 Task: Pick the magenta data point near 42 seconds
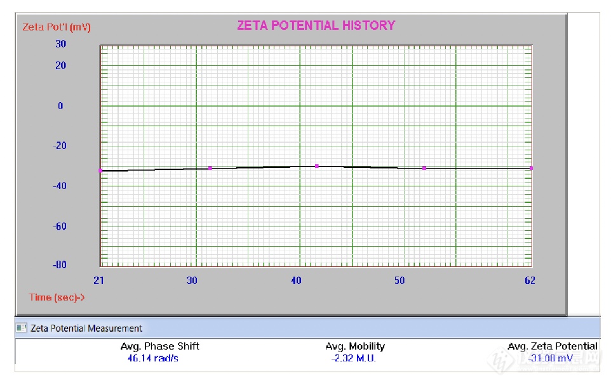click(x=317, y=166)
